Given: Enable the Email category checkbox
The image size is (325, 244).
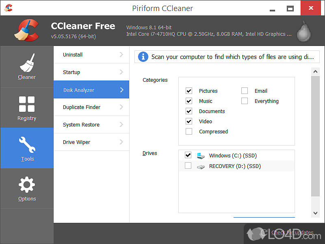Looking at the screenshot, I should (x=245, y=91).
